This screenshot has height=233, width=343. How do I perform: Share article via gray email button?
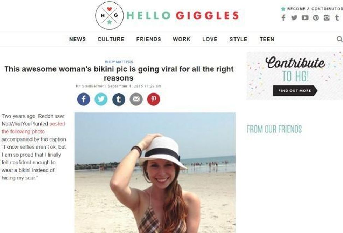136,99
